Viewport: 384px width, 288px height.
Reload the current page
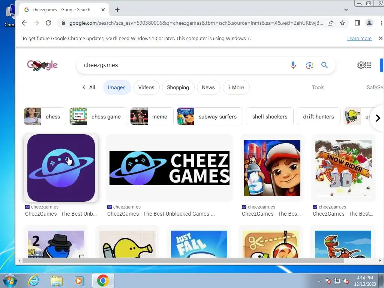[x=48, y=23]
